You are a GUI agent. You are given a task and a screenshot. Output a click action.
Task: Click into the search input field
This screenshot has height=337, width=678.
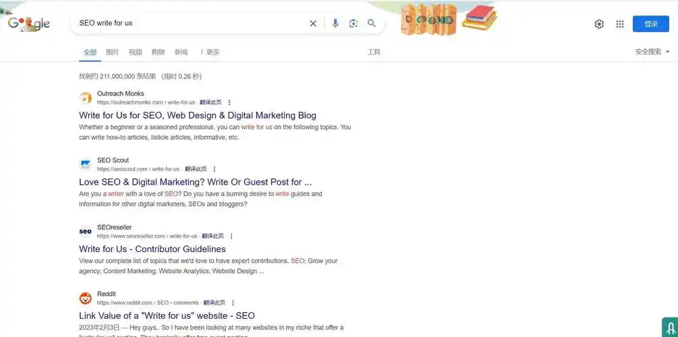point(189,24)
